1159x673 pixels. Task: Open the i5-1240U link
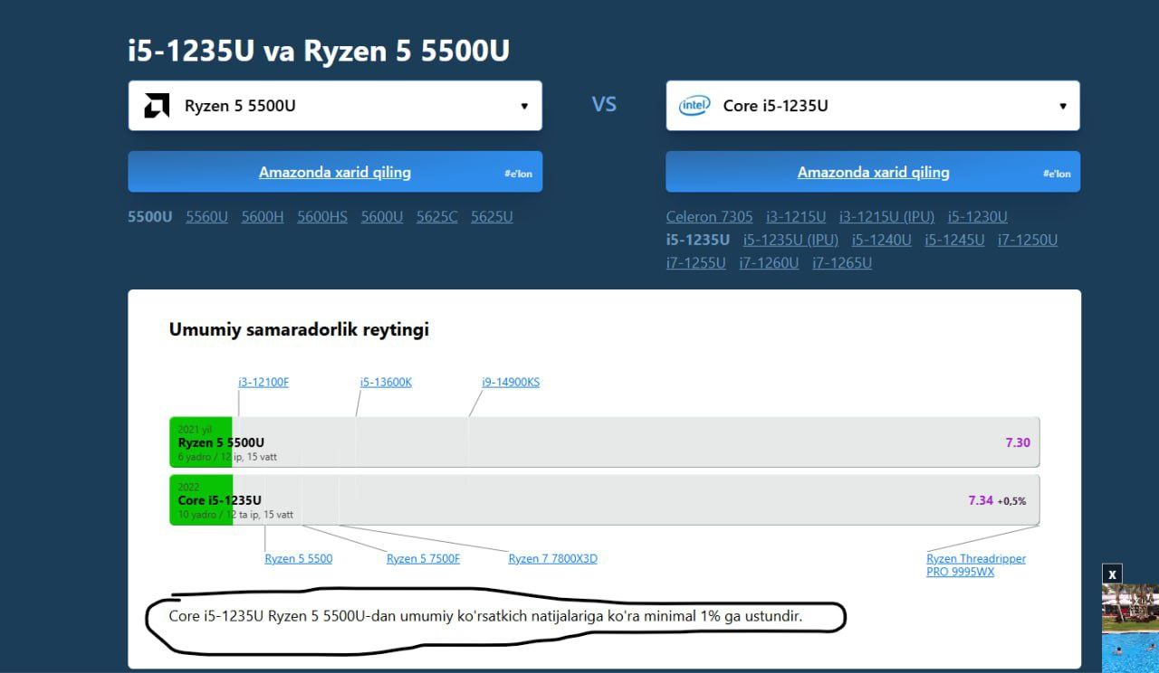(882, 240)
